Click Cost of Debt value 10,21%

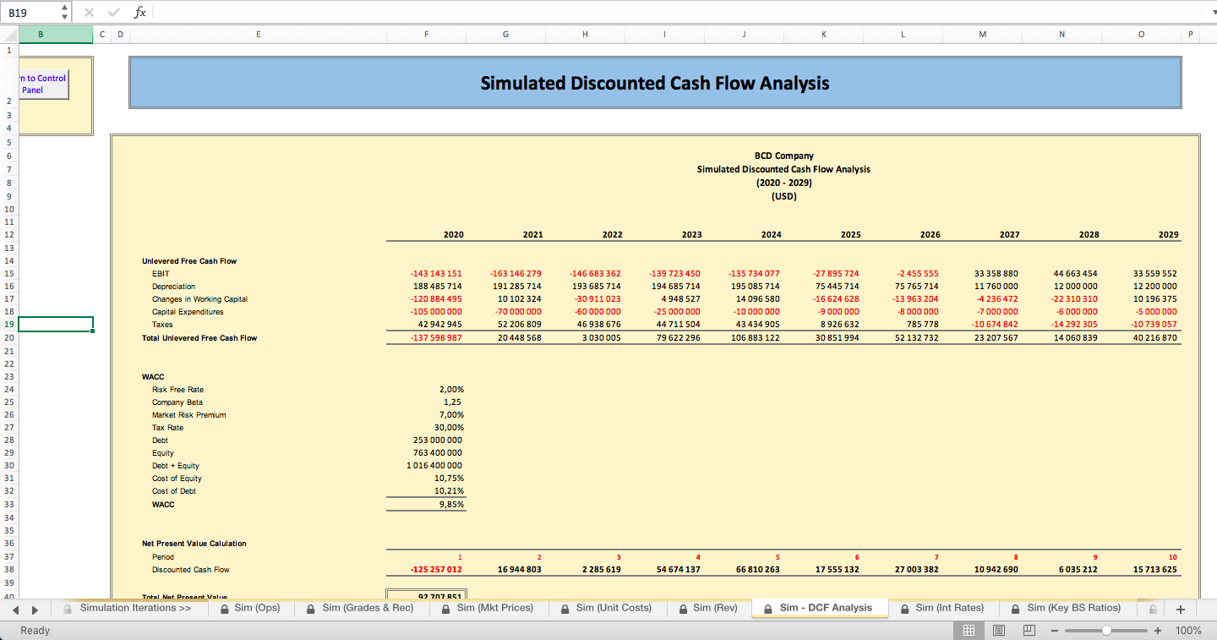click(449, 491)
